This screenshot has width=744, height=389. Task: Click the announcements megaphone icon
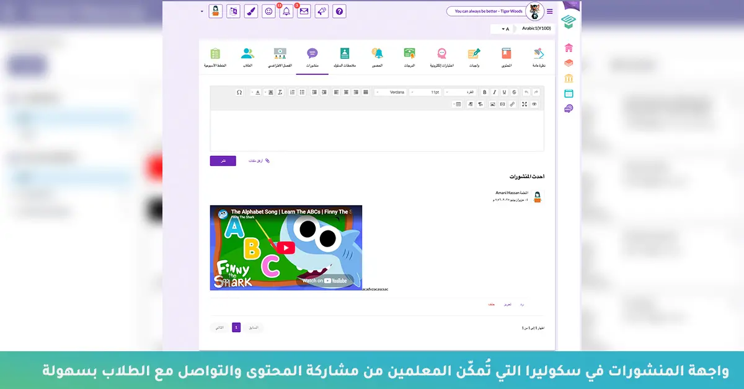coord(321,11)
